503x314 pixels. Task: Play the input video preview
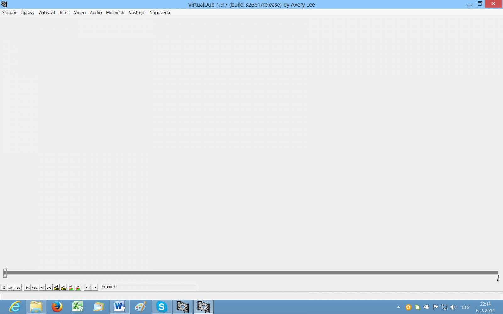pos(11,287)
